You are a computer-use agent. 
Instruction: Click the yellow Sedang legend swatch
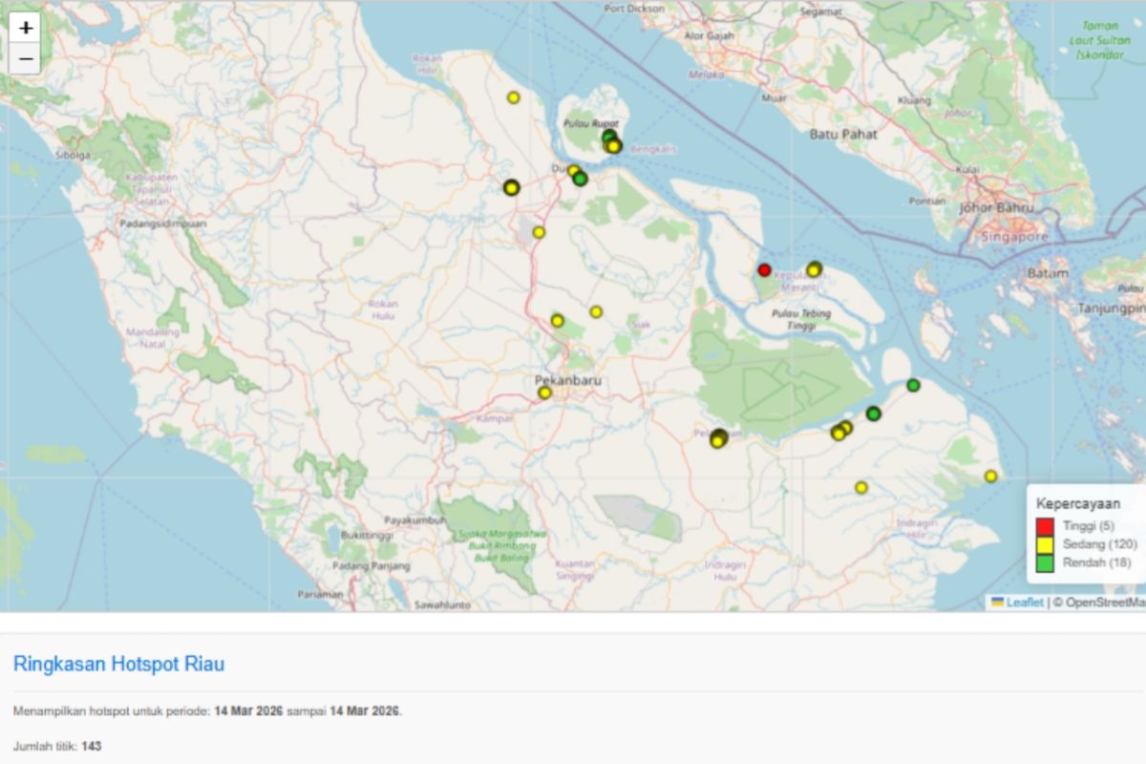coord(1046,544)
